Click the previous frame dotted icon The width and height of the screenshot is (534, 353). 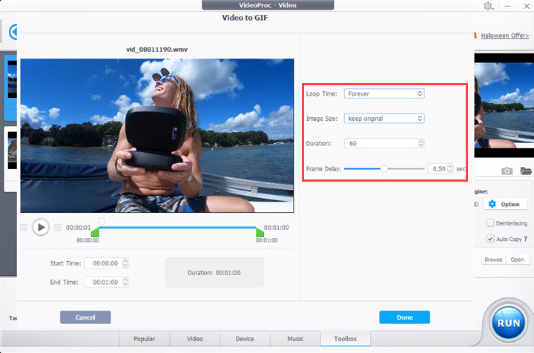pyautogui.click(x=24, y=228)
